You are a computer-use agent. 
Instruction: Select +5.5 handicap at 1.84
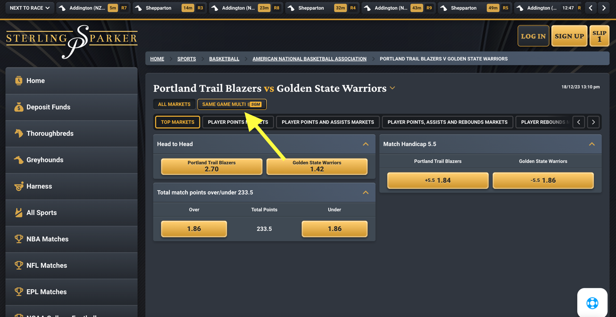(438, 180)
